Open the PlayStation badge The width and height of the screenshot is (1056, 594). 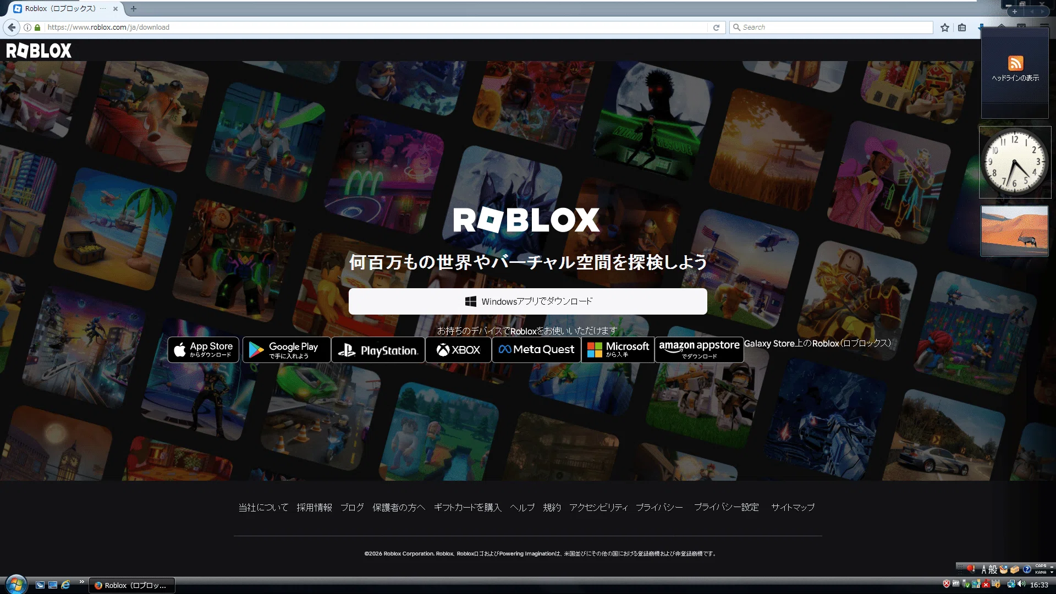378,350
